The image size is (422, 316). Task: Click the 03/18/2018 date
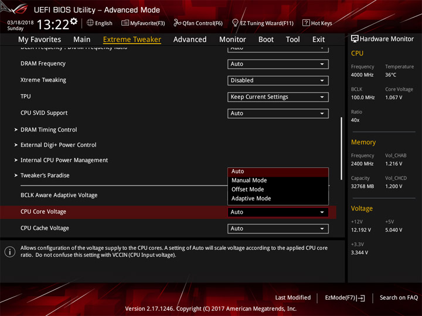click(x=20, y=23)
